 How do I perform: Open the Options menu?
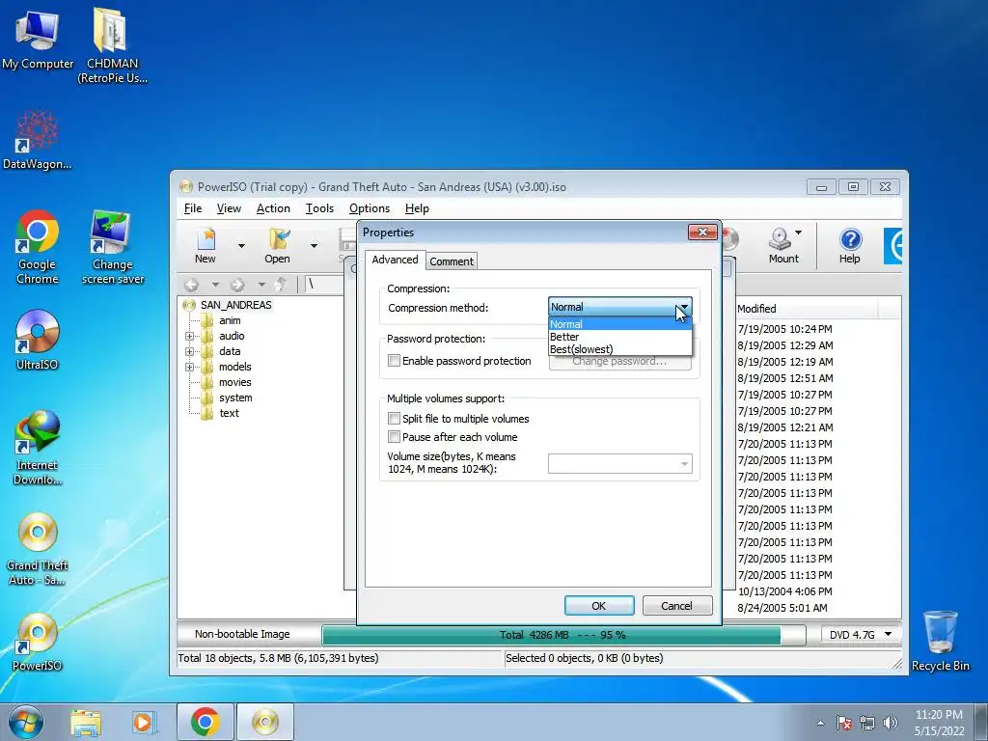[370, 208]
